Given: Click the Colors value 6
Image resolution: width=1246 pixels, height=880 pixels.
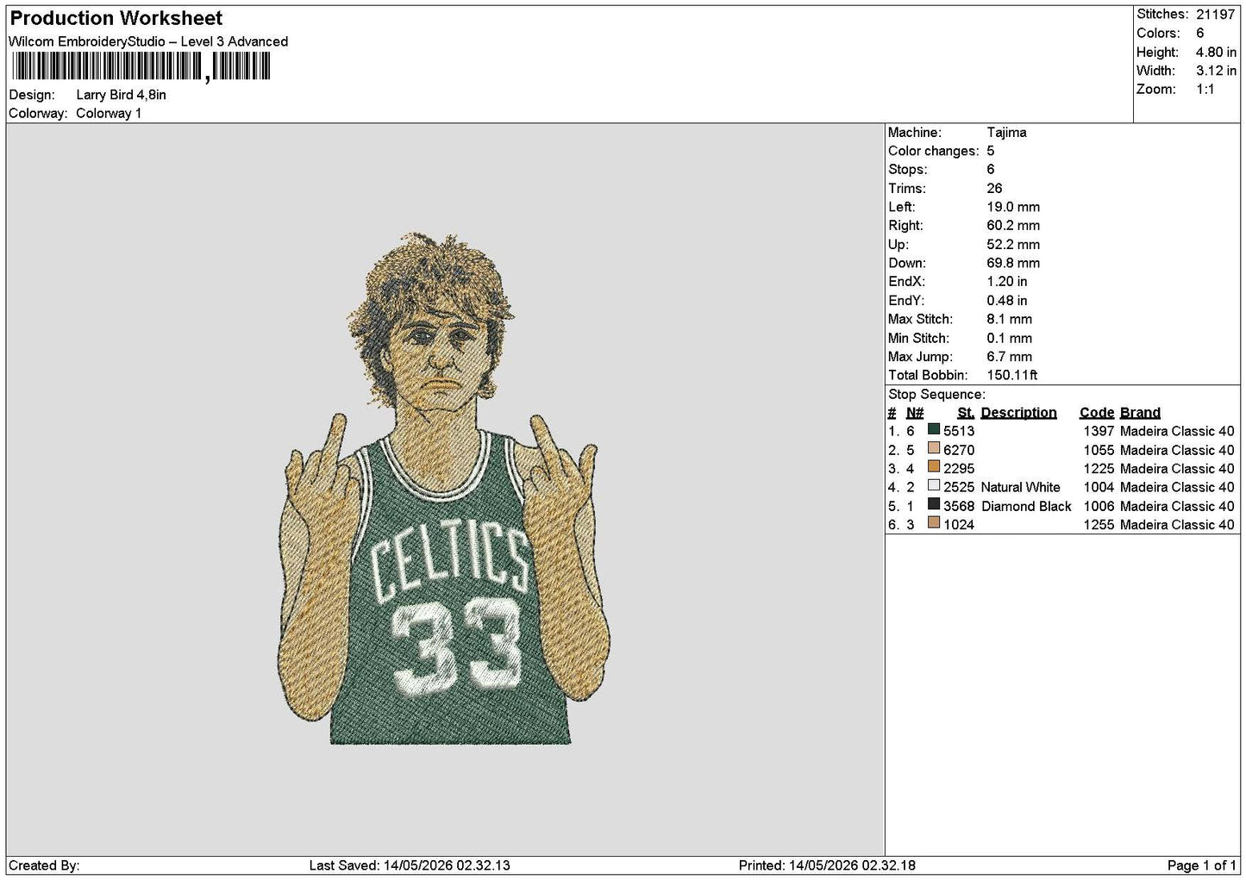Looking at the screenshot, I should pos(1199,33).
